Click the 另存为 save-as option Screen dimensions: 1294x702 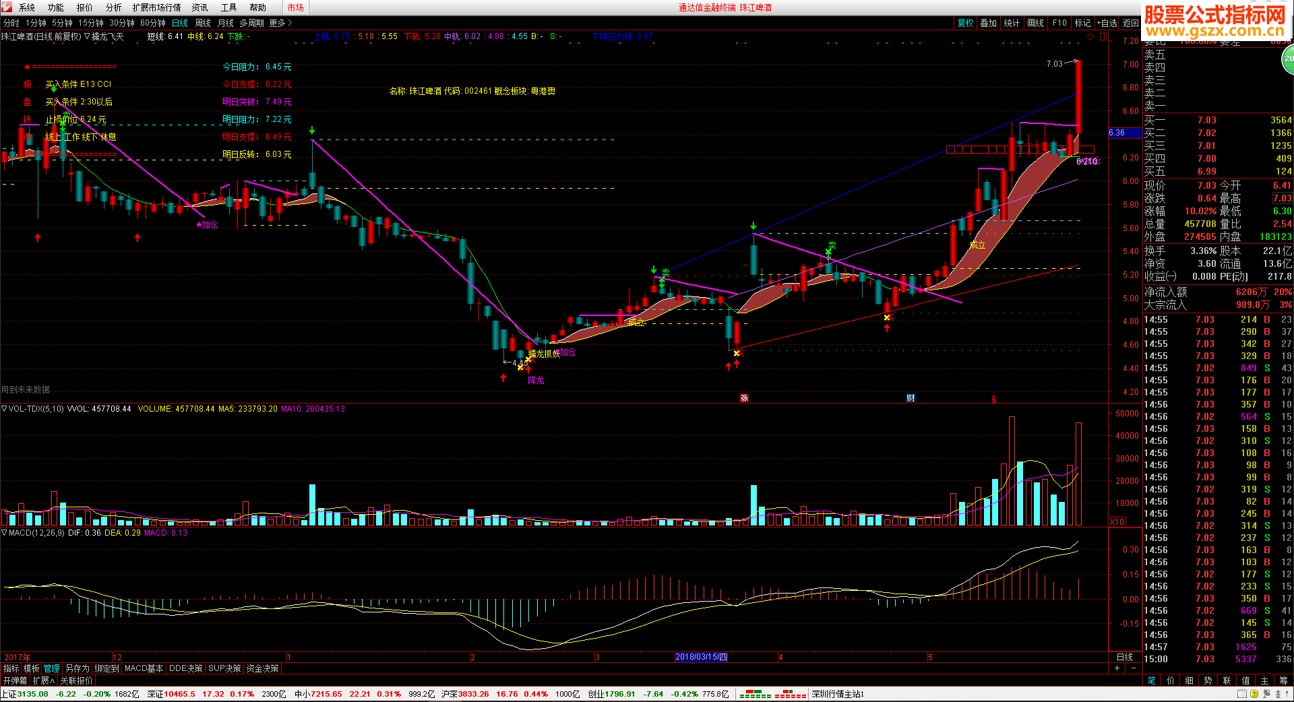(77, 668)
